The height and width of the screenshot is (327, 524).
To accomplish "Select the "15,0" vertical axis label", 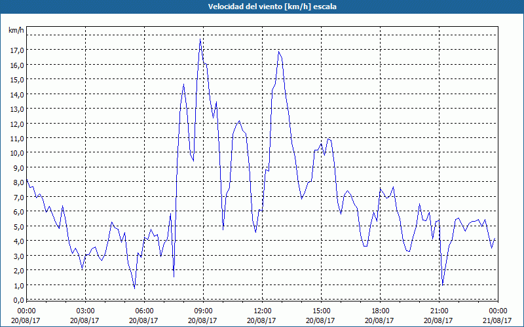I will pyautogui.click(x=17, y=79).
